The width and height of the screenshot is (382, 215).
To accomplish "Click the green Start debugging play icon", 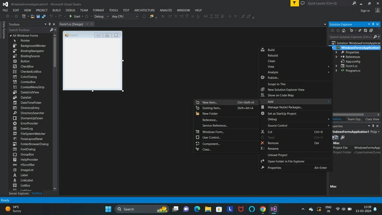I will pyautogui.click(x=71, y=16).
